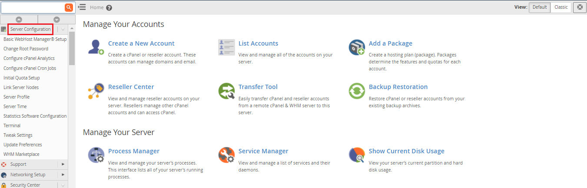Toggle the sidebar menu hamburger icon
This screenshot has width=587, height=188.
click(82, 7)
